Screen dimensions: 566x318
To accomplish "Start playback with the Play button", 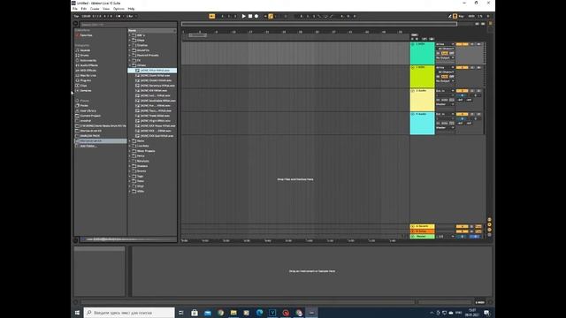I will pos(244,16).
